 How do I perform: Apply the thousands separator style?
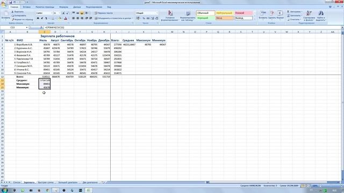pos(148,18)
